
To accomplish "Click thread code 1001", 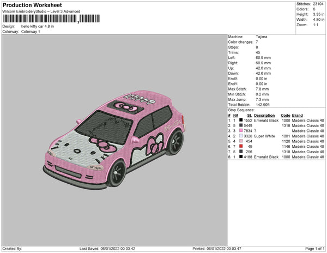I will (x=286, y=136).
